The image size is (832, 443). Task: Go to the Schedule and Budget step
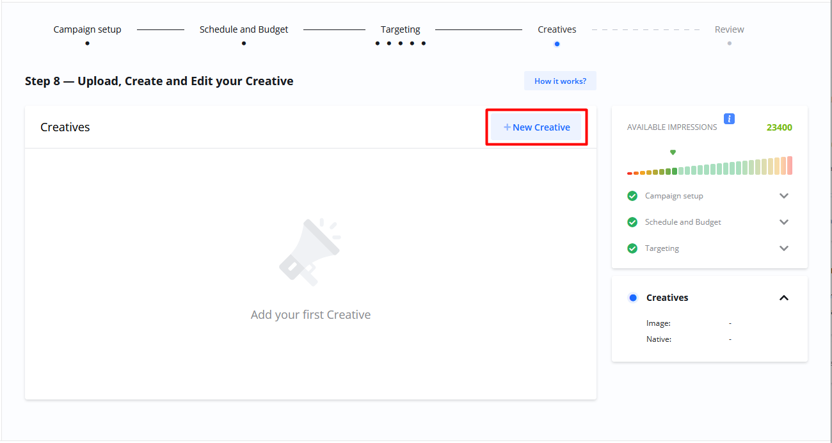point(244,29)
